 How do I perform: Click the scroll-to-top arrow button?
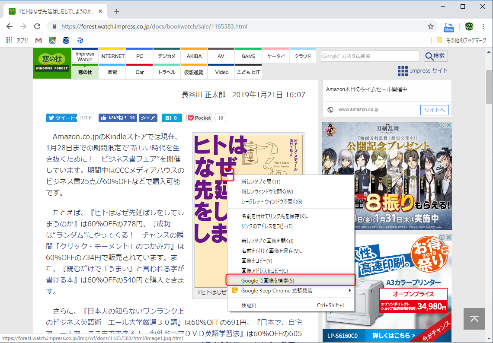click(474, 319)
